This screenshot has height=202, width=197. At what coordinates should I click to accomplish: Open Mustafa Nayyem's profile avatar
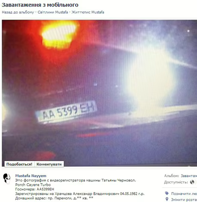7,178
